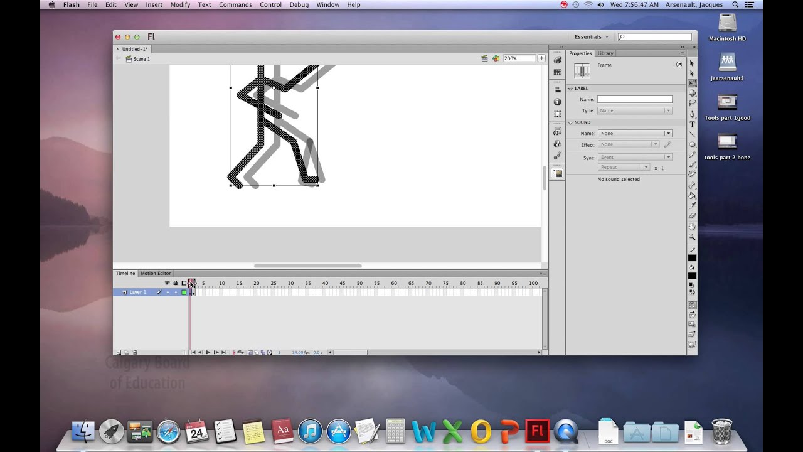Play the timeline animation
The height and width of the screenshot is (452, 803).
208,353
